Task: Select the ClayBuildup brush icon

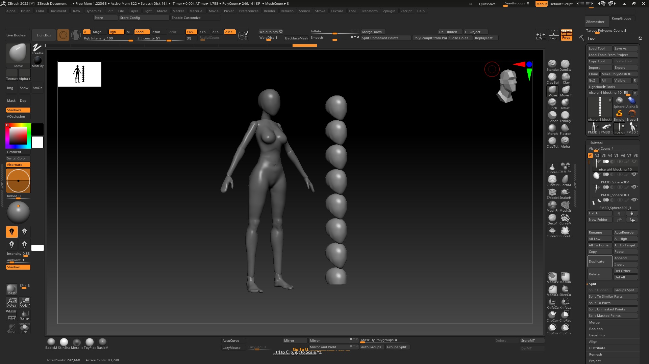Action: coord(552,77)
